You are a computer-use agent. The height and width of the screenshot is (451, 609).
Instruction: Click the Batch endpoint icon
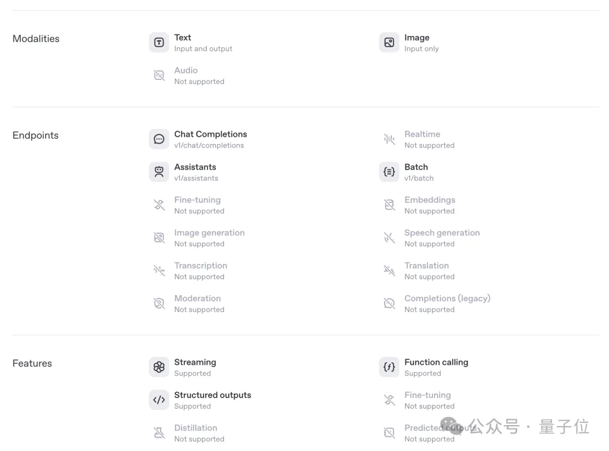[x=389, y=172]
